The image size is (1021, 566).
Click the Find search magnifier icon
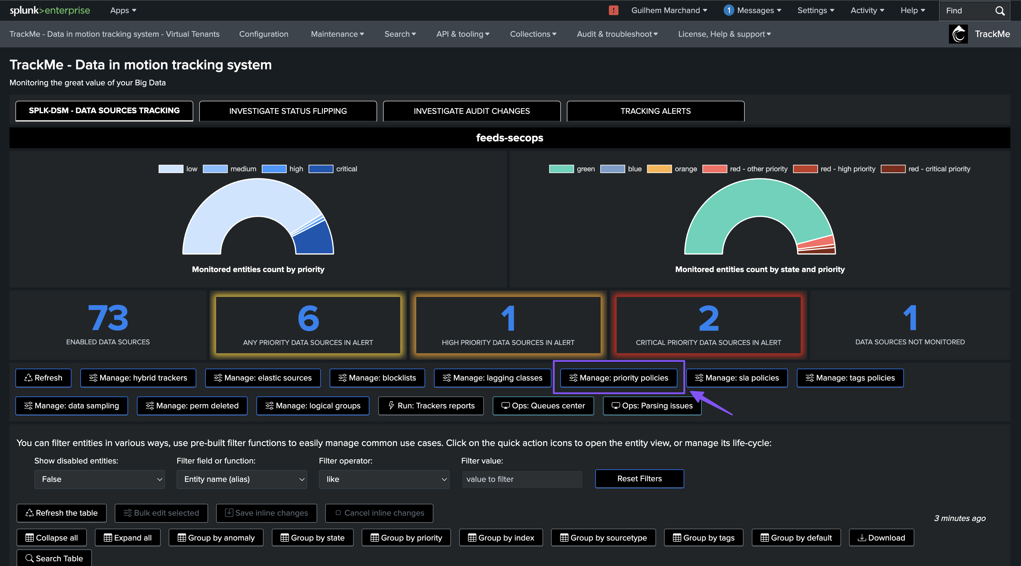point(1000,11)
